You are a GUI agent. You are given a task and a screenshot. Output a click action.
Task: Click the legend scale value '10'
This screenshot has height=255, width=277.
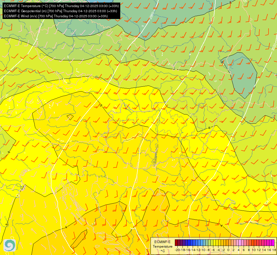[254, 250]
